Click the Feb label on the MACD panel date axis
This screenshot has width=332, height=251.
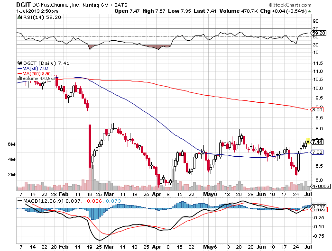pos(64,247)
